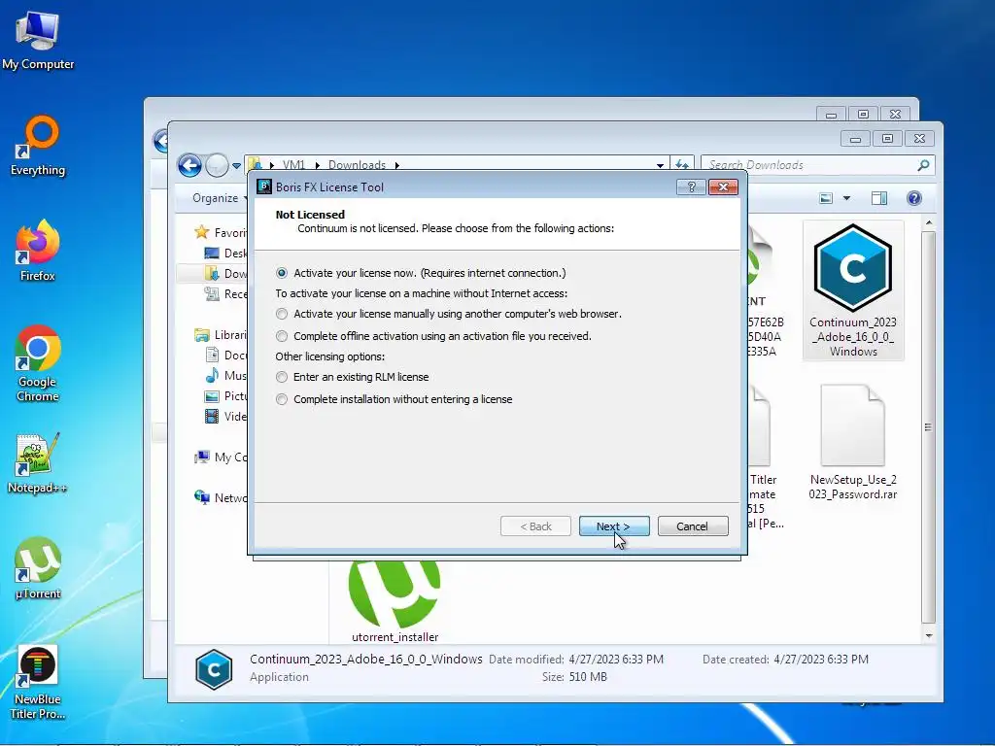The image size is (995, 746).
Task: Expand breadcrumb arrow after VM1
Action: click(316, 165)
